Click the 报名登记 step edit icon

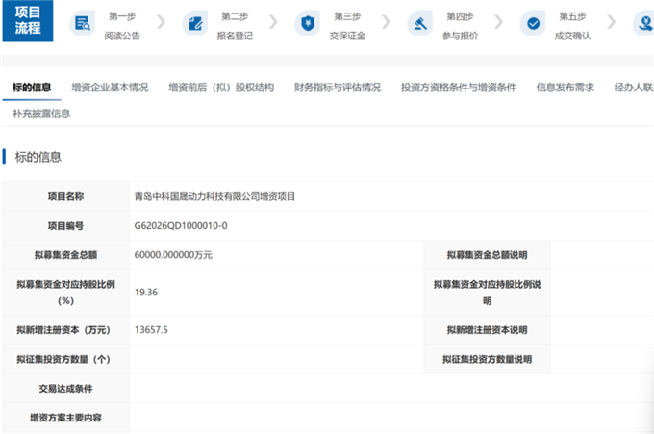(195, 23)
